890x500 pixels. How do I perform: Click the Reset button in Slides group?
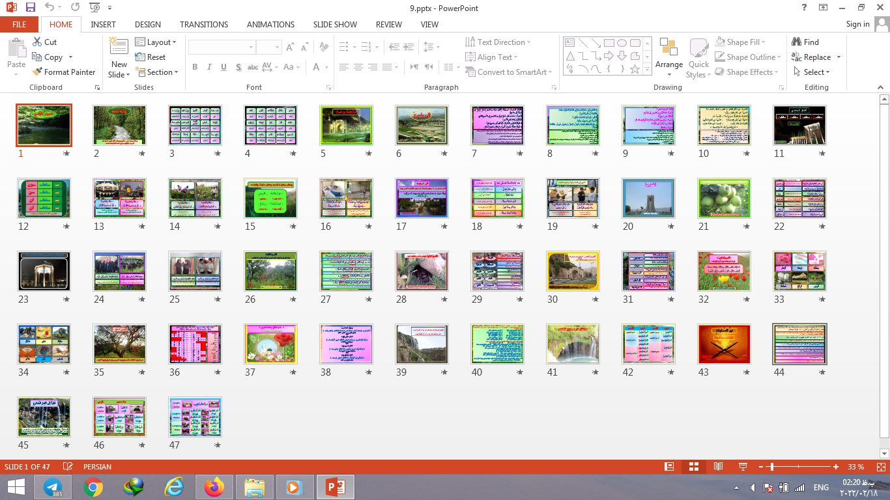pos(151,57)
